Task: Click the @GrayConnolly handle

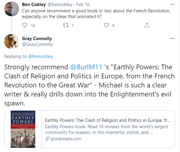Action: click(37, 44)
